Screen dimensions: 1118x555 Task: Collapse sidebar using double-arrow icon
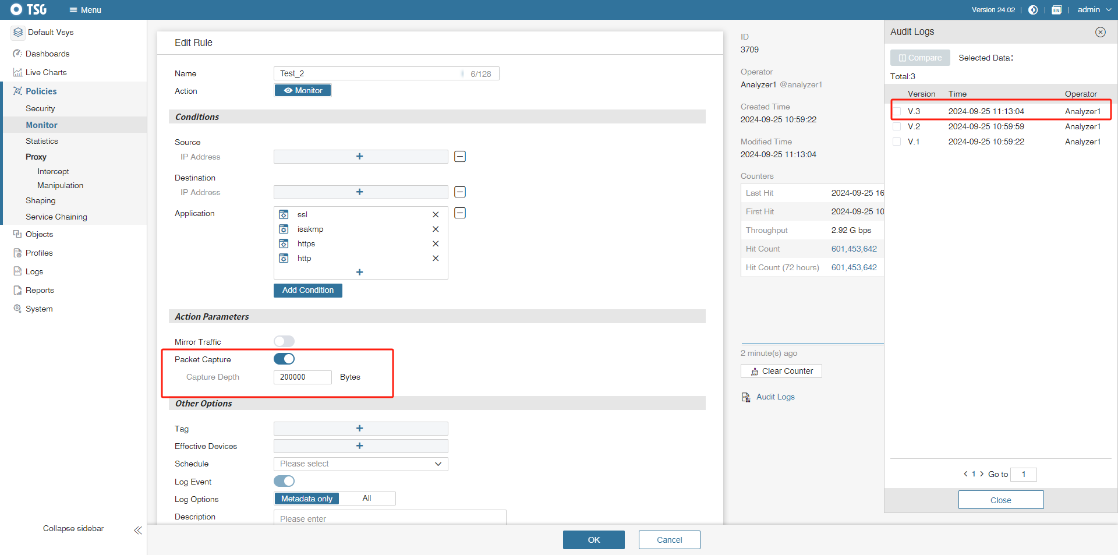[x=138, y=530]
